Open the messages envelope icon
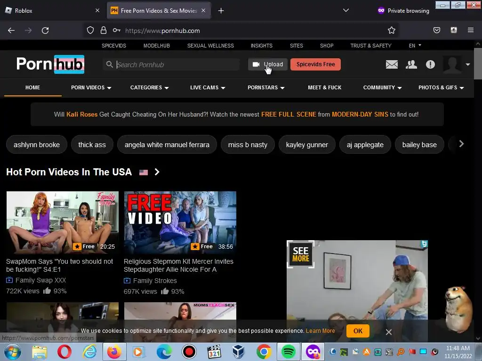The height and width of the screenshot is (361, 482). pos(392,64)
